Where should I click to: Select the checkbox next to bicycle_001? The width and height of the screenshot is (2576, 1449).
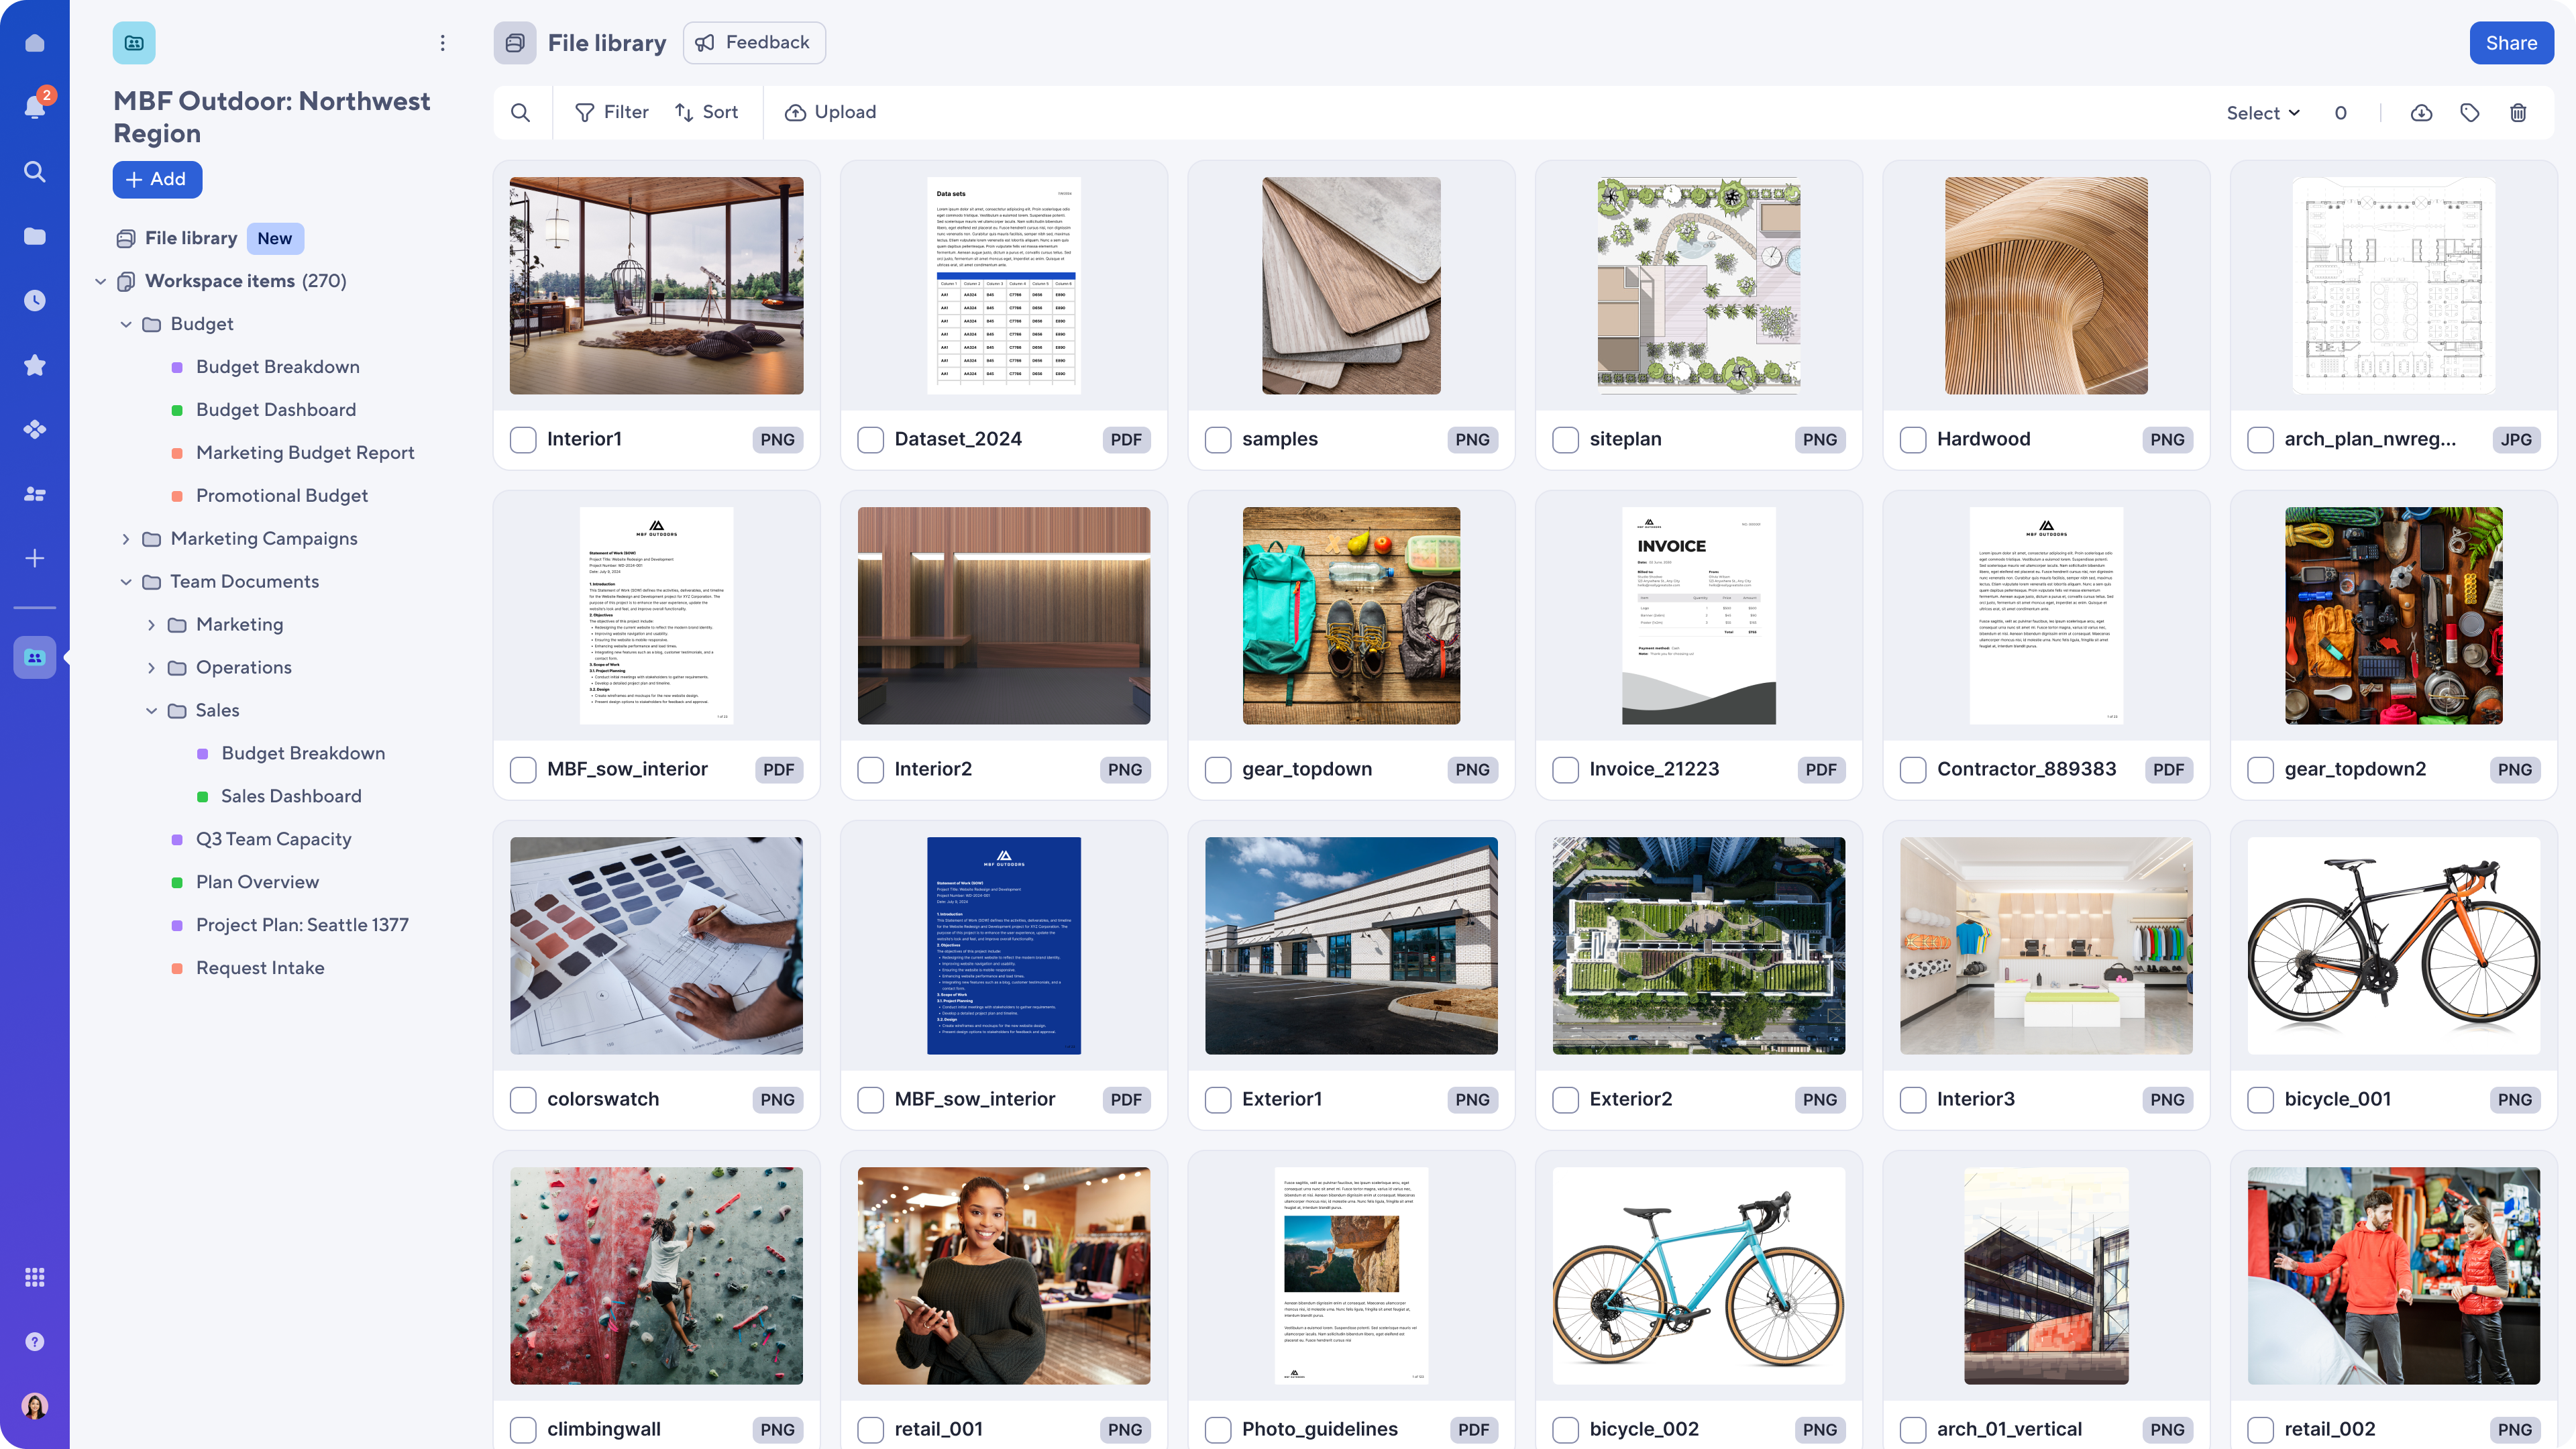(x=2261, y=1099)
